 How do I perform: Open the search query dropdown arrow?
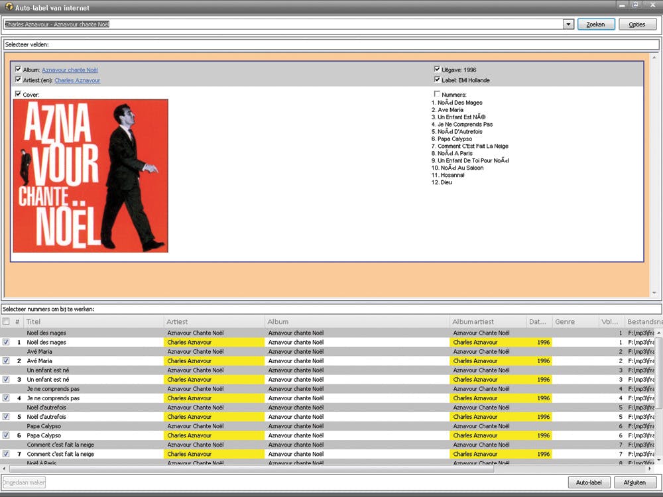point(568,24)
